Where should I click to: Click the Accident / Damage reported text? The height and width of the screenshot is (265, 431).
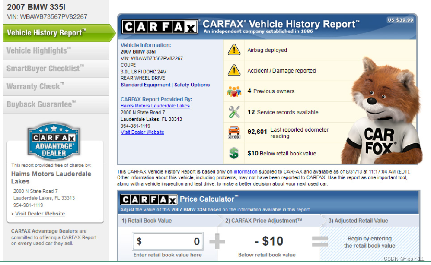click(281, 71)
